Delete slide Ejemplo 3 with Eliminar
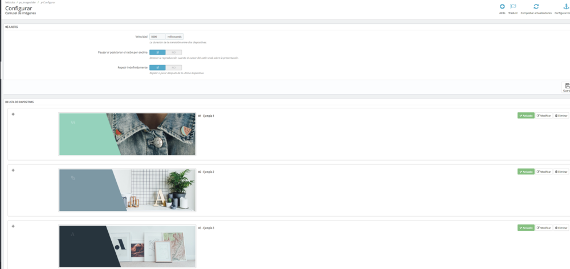The width and height of the screenshot is (570, 269). (x=561, y=227)
